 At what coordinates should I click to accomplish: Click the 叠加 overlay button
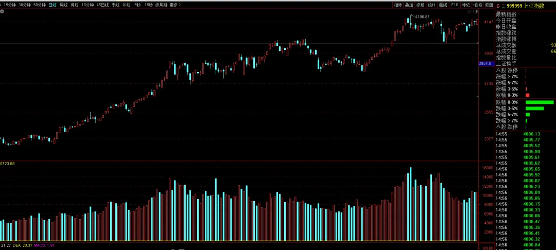(x=409, y=5)
